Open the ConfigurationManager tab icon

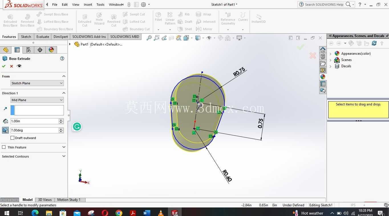pyautogui.click(x=29, y=50)
